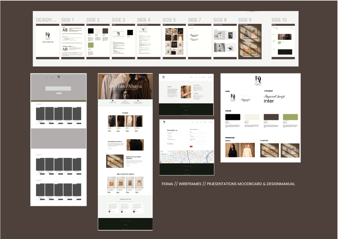Open the SIDE 9 framed posters page thumbnail

coord(250,42)
